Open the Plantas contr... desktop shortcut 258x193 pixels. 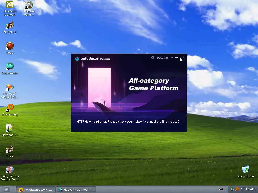tap(29, 8)
